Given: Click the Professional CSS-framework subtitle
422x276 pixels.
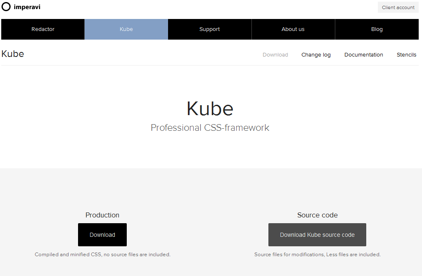Looking at the screenshot, I should (210, 128).
